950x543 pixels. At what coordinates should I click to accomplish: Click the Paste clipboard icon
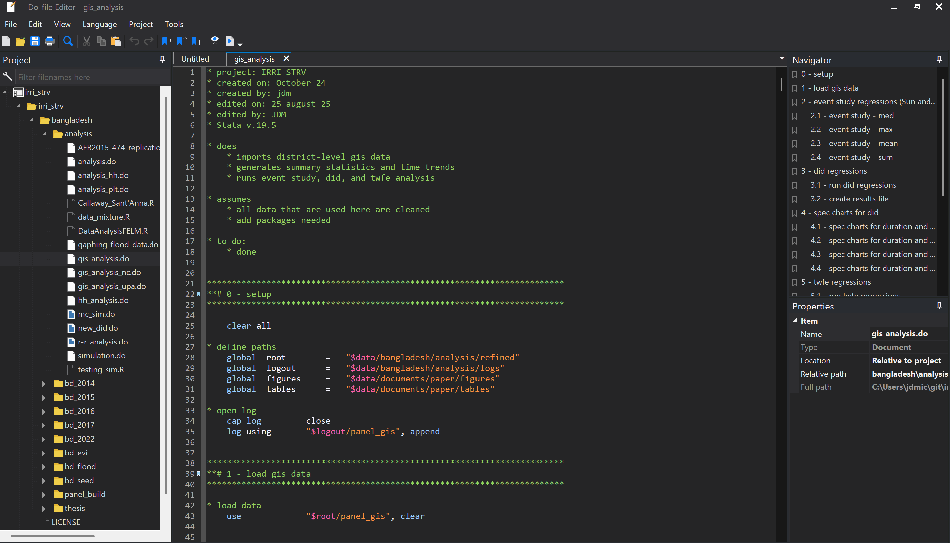pos(116,41)
